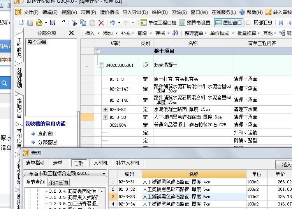Click the Undo arrow icon
292x209 pixels.
pyautogui.click(x=112, y=23)
